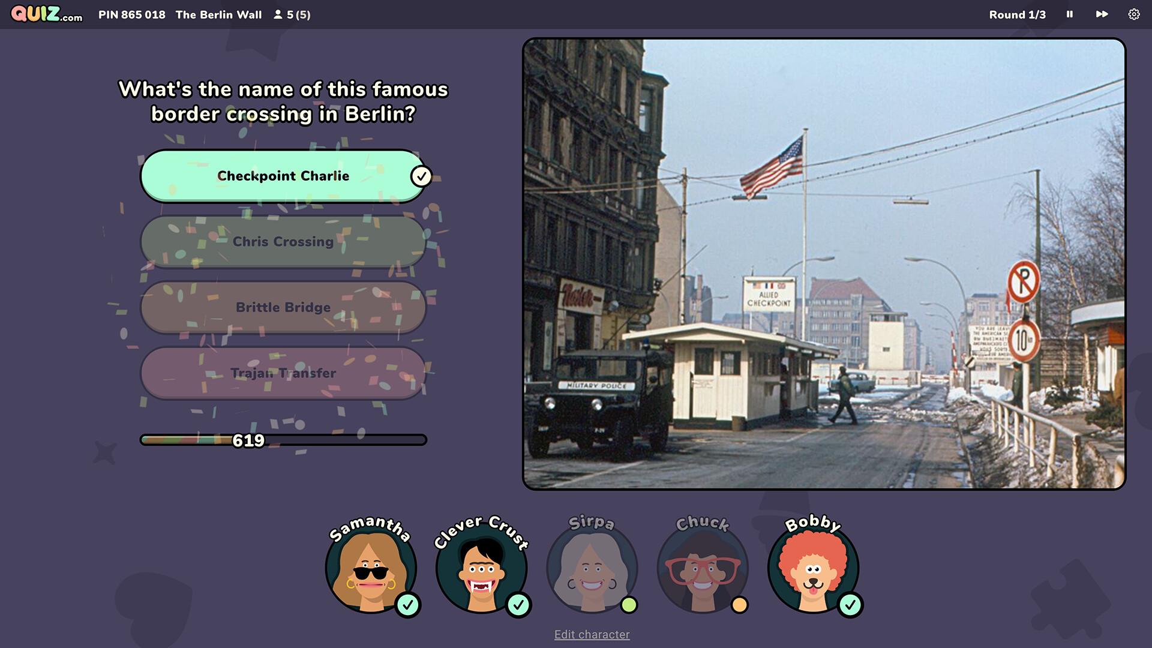
Task: Choose the Brittle Bridge answer
Action: 283,307
